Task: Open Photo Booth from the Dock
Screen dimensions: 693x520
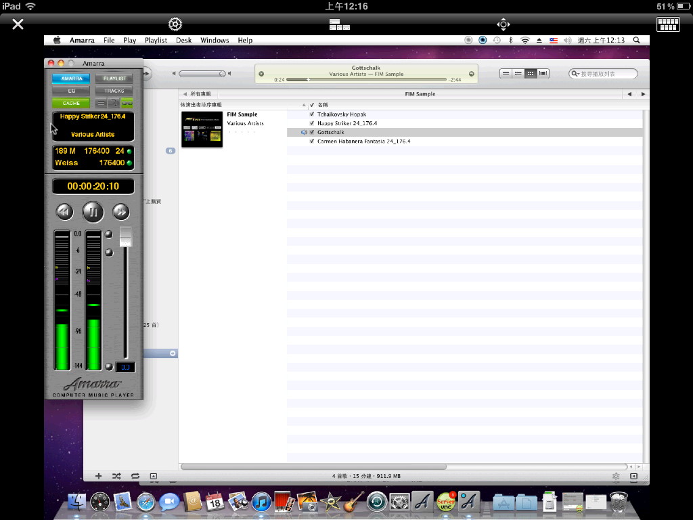Action: coord(284,502)
